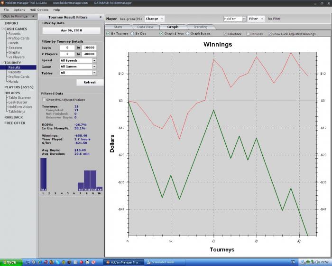Click the # Players maximum field showing 40000

point(89,54)
